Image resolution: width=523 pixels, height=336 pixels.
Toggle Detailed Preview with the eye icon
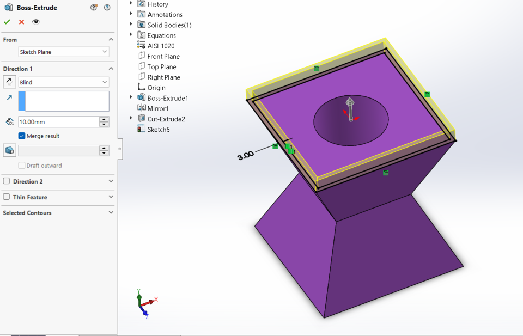click(35, 22)
